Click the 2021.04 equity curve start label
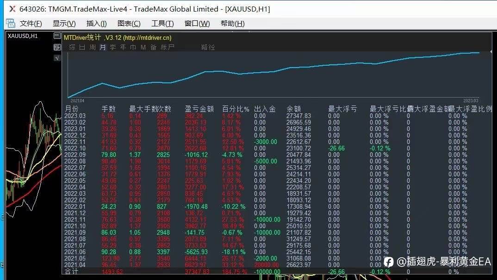This screenshot has width=497, height=280. (x=77, y=100)
